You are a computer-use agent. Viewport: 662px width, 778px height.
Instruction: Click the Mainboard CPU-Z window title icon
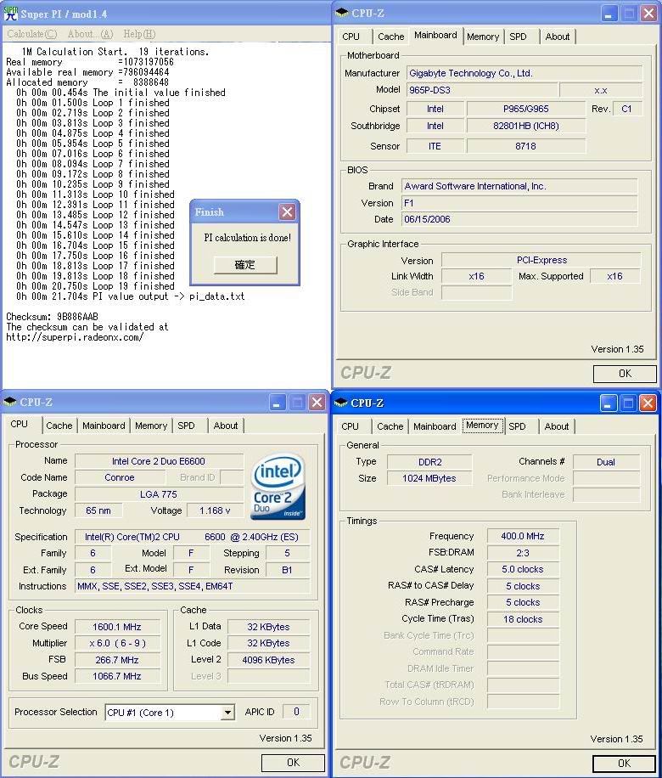(x=342, y=13)
